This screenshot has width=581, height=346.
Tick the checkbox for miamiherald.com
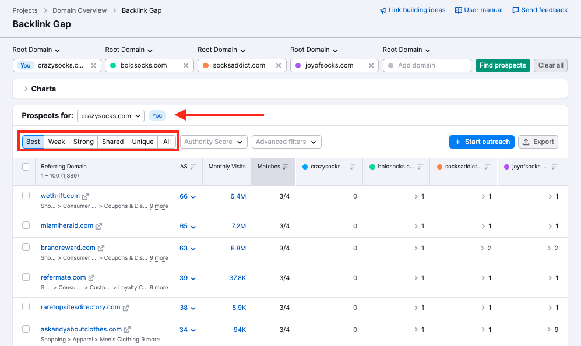(26, 225)
